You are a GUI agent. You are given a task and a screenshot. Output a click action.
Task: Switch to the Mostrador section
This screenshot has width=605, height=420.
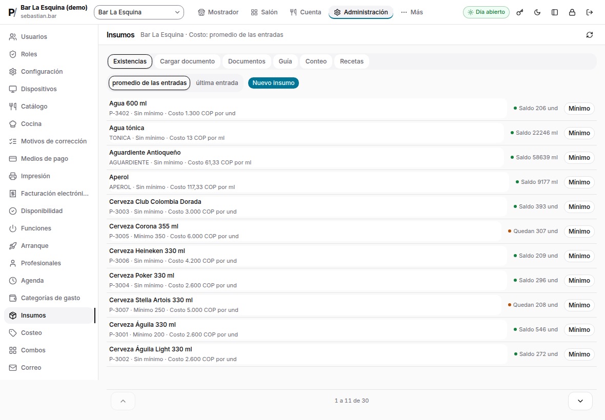coord(218,12)
